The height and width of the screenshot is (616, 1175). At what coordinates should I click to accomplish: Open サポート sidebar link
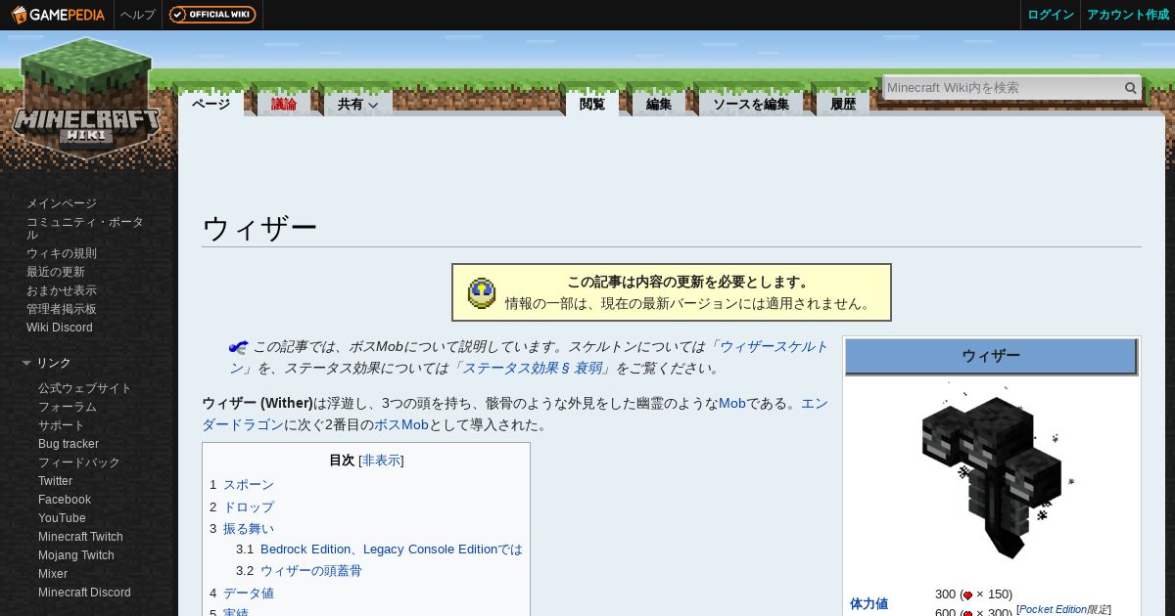62,425
